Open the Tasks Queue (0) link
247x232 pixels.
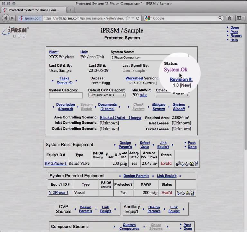pos(64,80)
